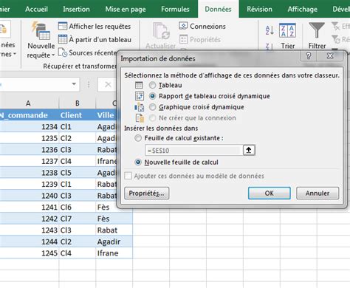Screen dimensions: 350x288
Task: Select Rapport de tableau croisé dynamique
Action: [153, 96]
